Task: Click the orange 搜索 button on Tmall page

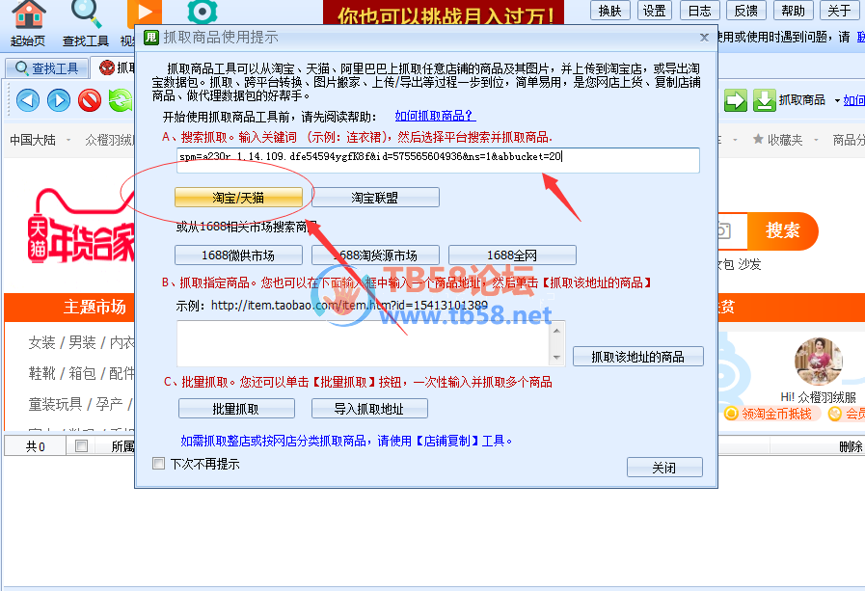Action: tap(782, 230)
